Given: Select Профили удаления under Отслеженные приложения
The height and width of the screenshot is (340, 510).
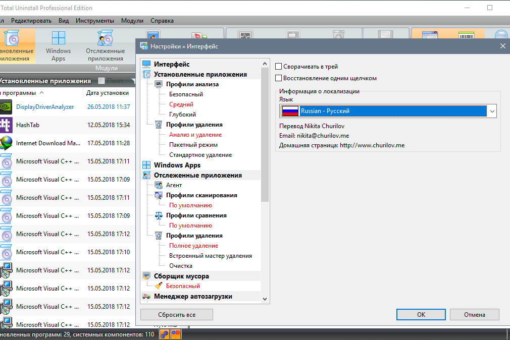Looking at the screenshot, I should 194,236.
